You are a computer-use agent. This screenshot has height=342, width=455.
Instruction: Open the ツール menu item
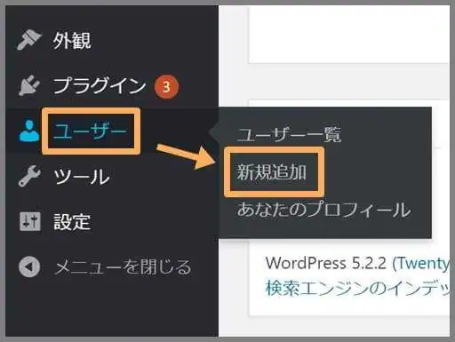pyautogui.click(x=82, y=177)
